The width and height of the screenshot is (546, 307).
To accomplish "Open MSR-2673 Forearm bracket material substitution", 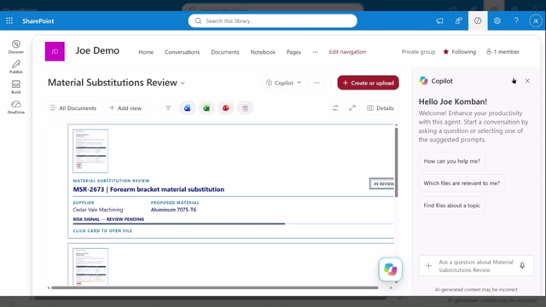I will (x=148, y=189).
